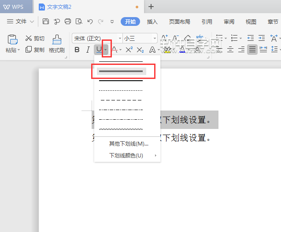Toggle bold formatting B
Screen dimensions: 281x232
point(77,50)
